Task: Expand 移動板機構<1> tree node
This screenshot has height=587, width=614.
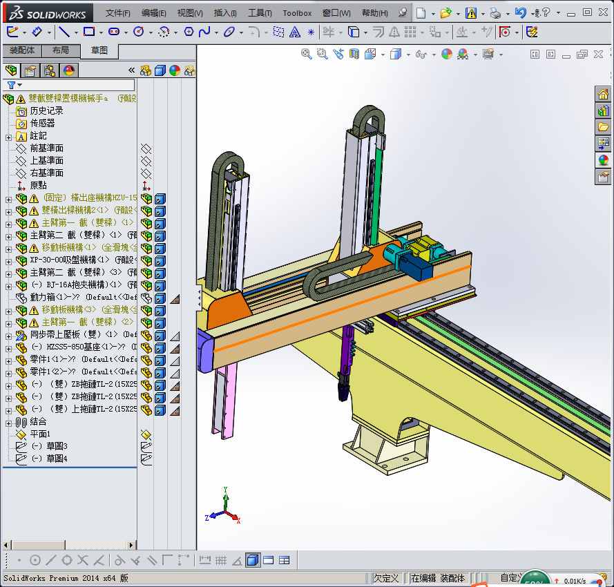Action: pyautogui.click(x=8, y=249)
